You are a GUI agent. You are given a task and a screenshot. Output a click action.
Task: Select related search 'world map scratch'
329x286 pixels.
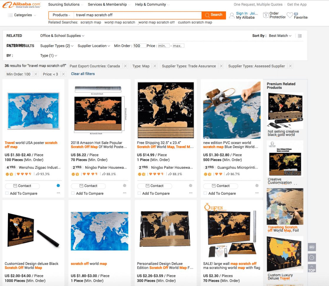pos(119,22)
